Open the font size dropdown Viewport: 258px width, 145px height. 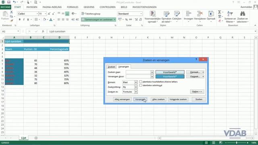(46, 14)
